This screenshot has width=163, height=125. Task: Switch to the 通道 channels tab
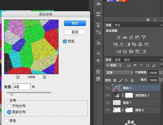click(117, 60)
